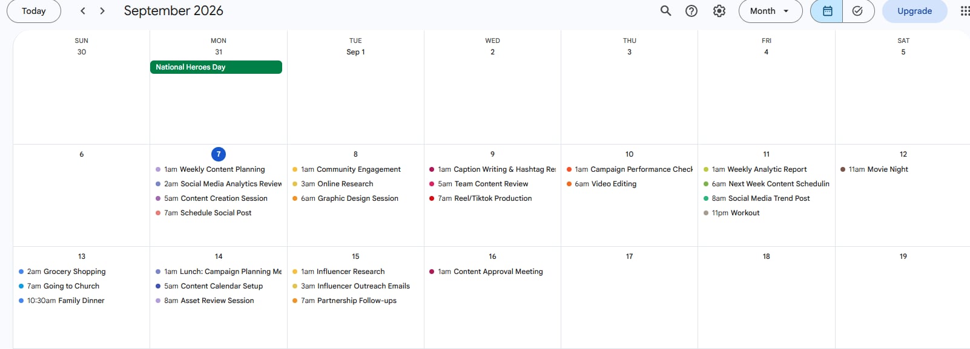Switch to the calendar view icon
Viewport: 970px width, 349px height.
pyautogui.click(x=827, y=11)
